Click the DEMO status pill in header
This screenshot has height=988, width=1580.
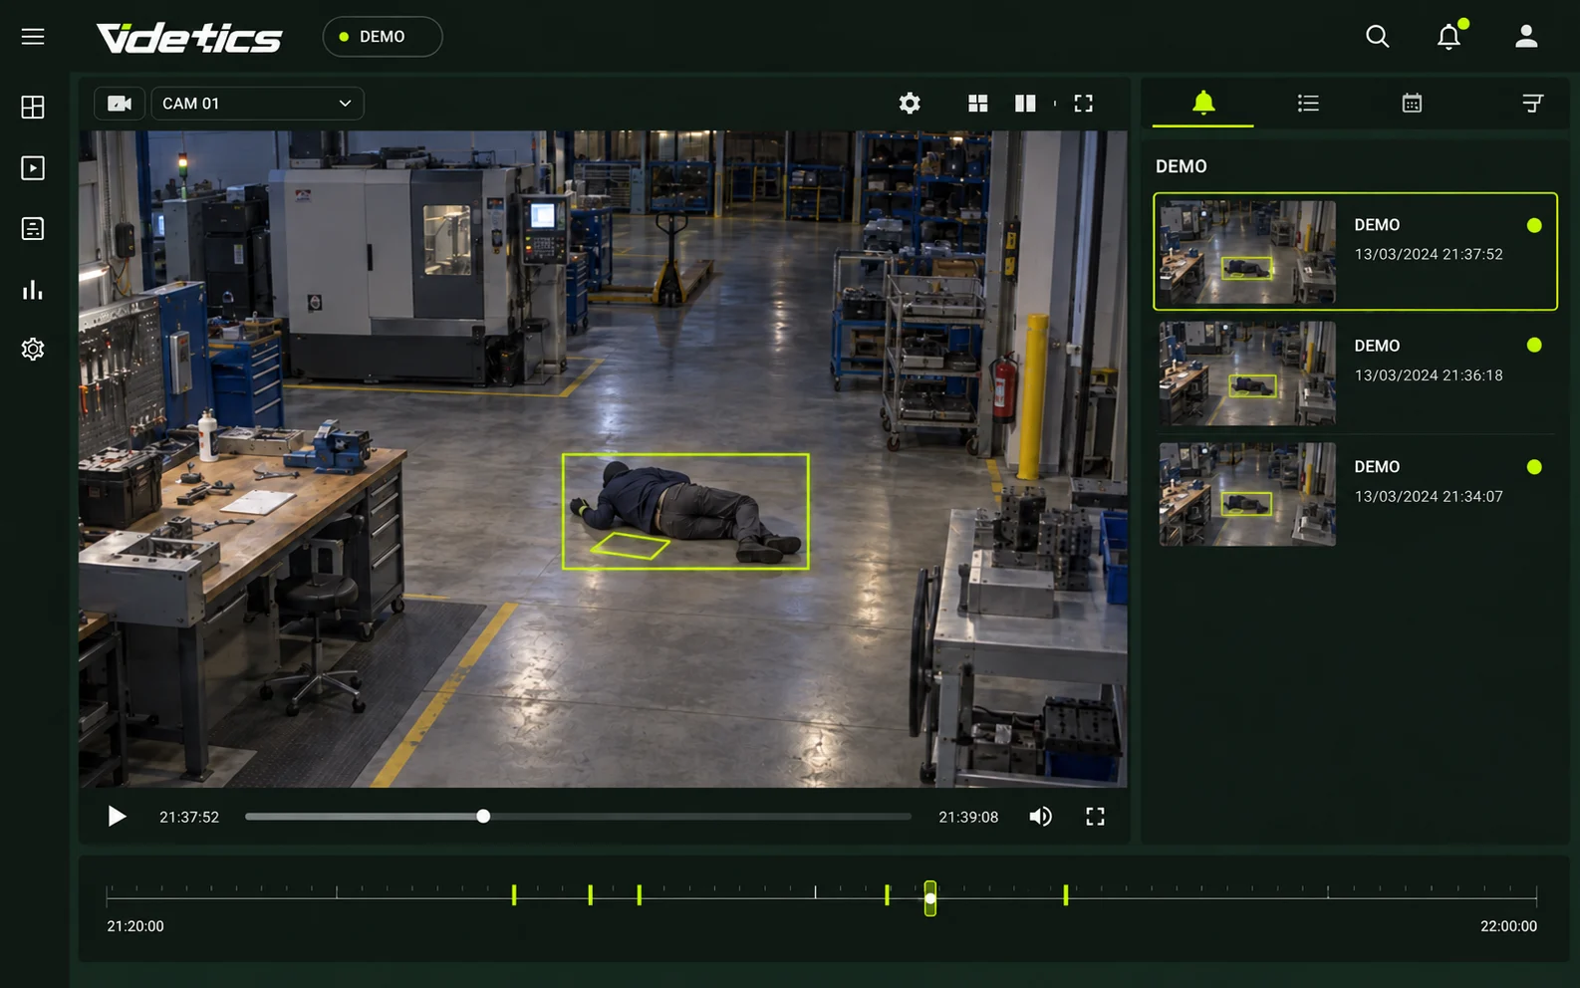(x=383, y=37)
